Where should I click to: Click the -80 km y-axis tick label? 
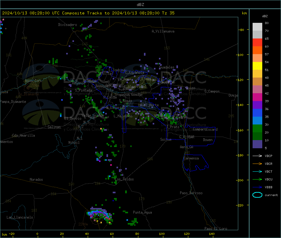[241, 30]
